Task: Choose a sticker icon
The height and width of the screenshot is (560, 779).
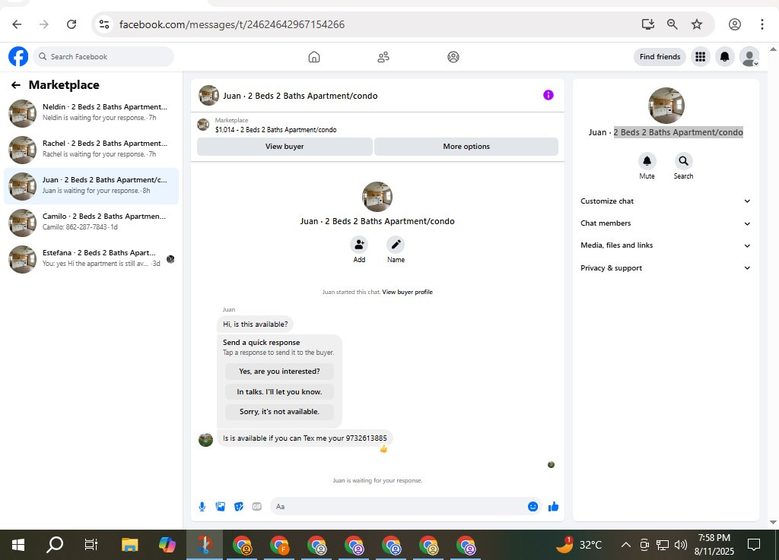Action: (238, 506)
